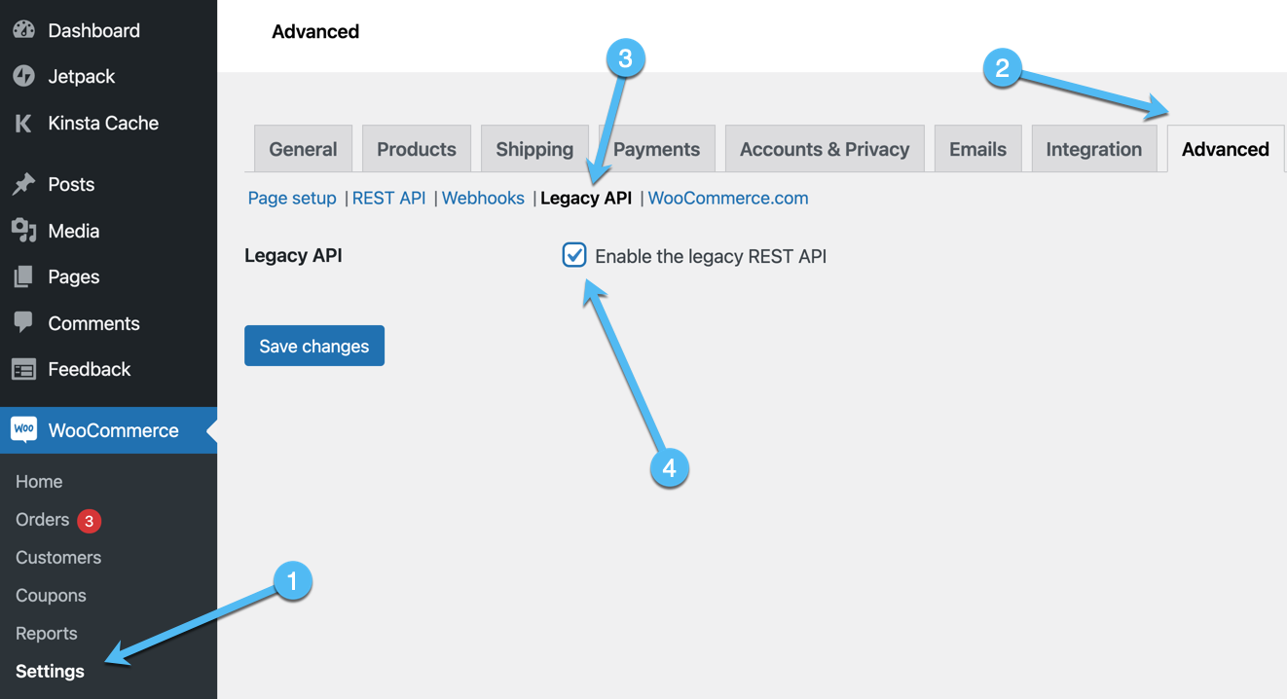Image resolution: width=1287 pixels, height=699 pixels.
Task: Open the Settings menu item
Action: (49, 671)
